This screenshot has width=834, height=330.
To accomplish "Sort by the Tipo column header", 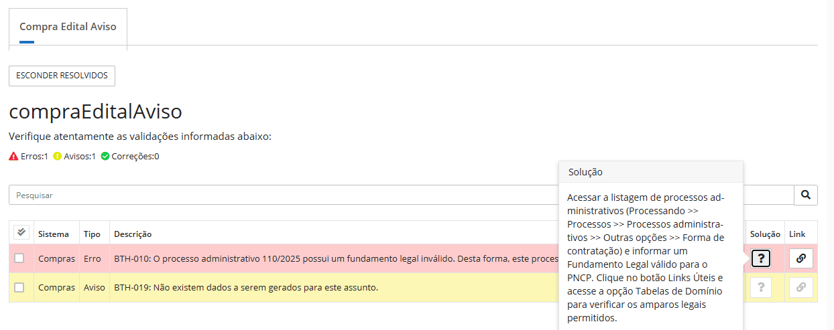I will click(x=92, y=234).
